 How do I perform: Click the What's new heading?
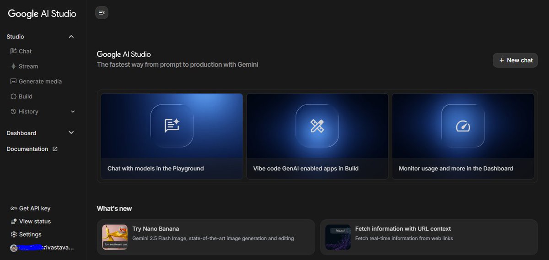click(x=114, y=208)
